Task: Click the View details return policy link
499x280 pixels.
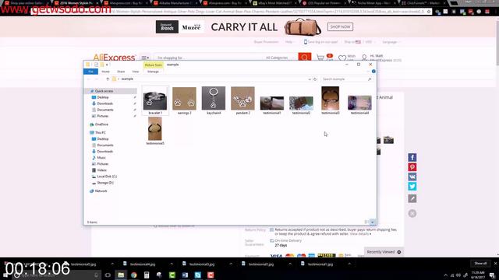Action: pos(359,234)
